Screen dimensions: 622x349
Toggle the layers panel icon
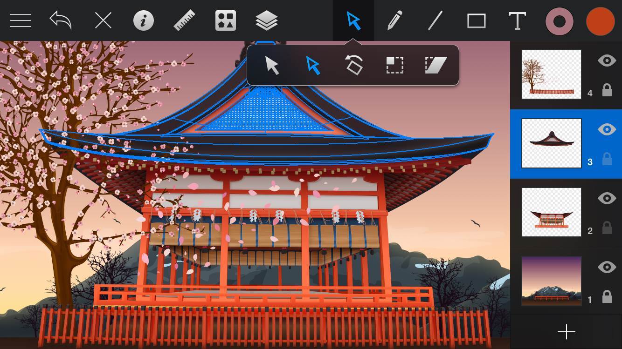pyautogui.click(x=267, y=21)
